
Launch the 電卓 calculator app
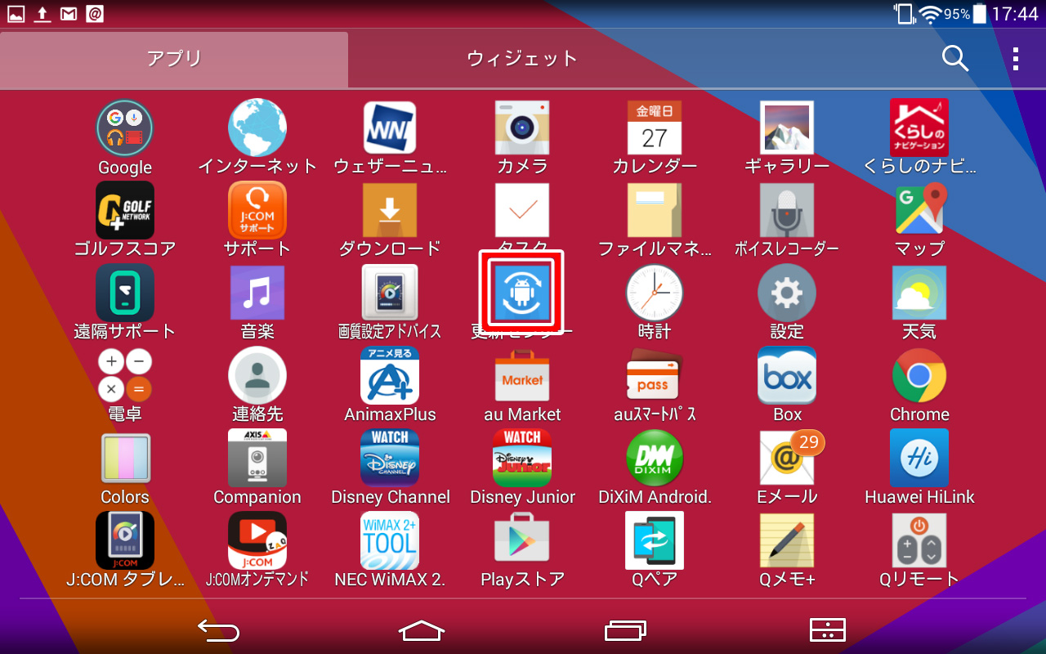coord(125,375)
